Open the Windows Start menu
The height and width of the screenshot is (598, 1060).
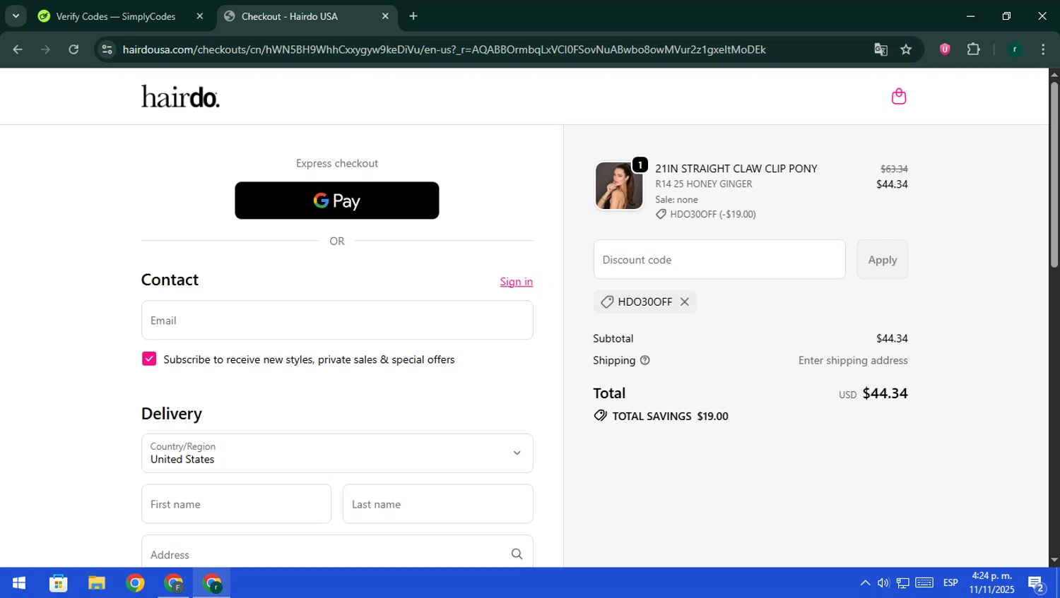19,583
